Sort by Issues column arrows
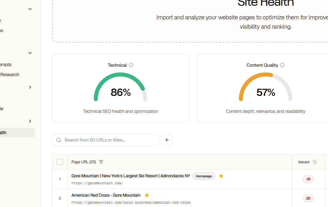328x207 pixels. [314, 162]
